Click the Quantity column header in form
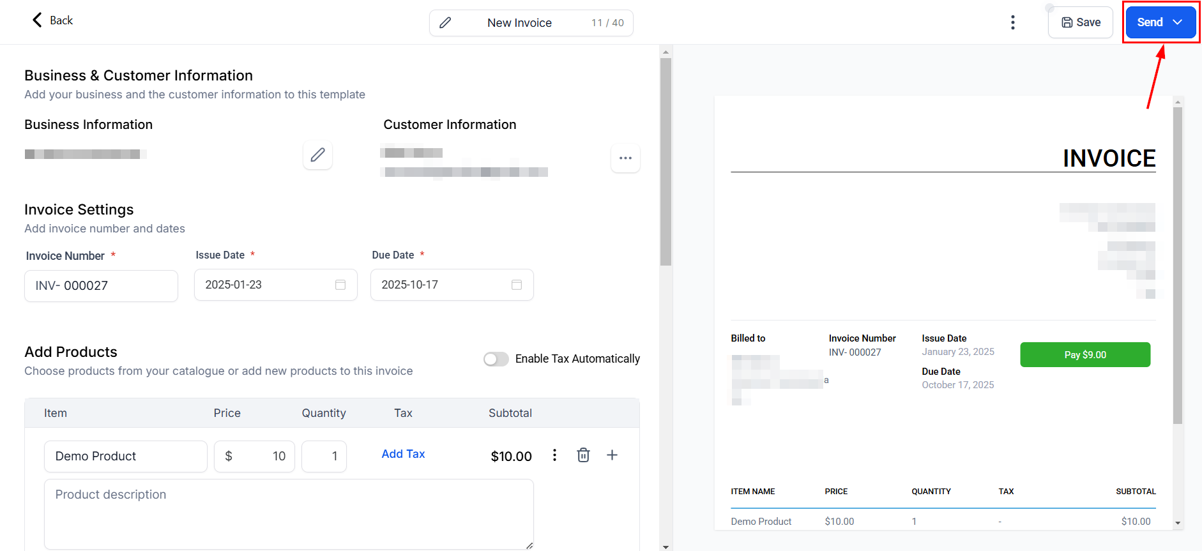 (324, 413)
